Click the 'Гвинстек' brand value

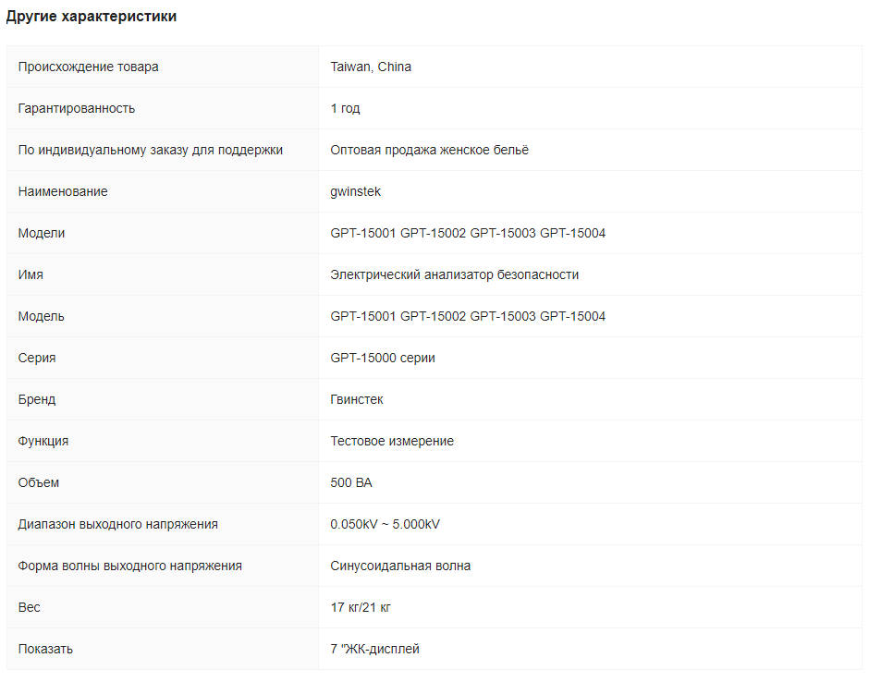[x=357, y=399]
